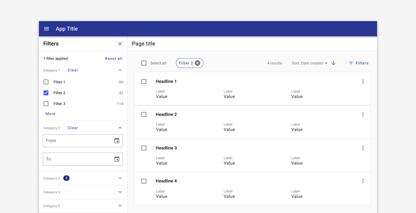Open the Sort: Date created dropdown
The image size is (416, 213).
[310, 63]
